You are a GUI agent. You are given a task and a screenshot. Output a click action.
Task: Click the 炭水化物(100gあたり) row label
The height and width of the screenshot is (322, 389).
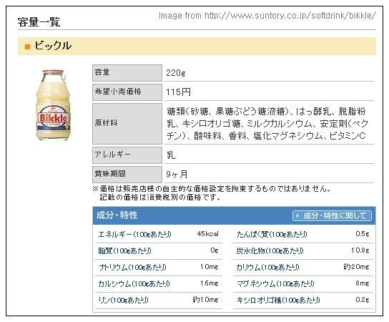pos(270,250)
